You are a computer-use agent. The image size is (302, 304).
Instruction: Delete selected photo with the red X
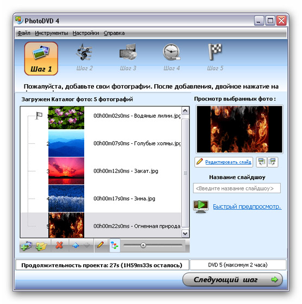click(x=59, y=245)
